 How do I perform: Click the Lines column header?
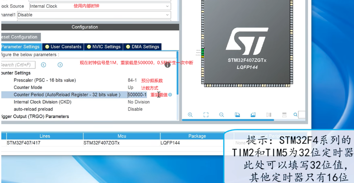45,136
